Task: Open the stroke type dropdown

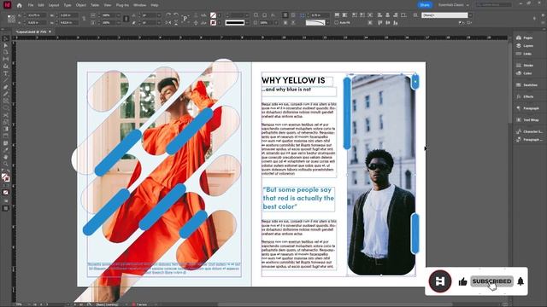Action: 247,23
